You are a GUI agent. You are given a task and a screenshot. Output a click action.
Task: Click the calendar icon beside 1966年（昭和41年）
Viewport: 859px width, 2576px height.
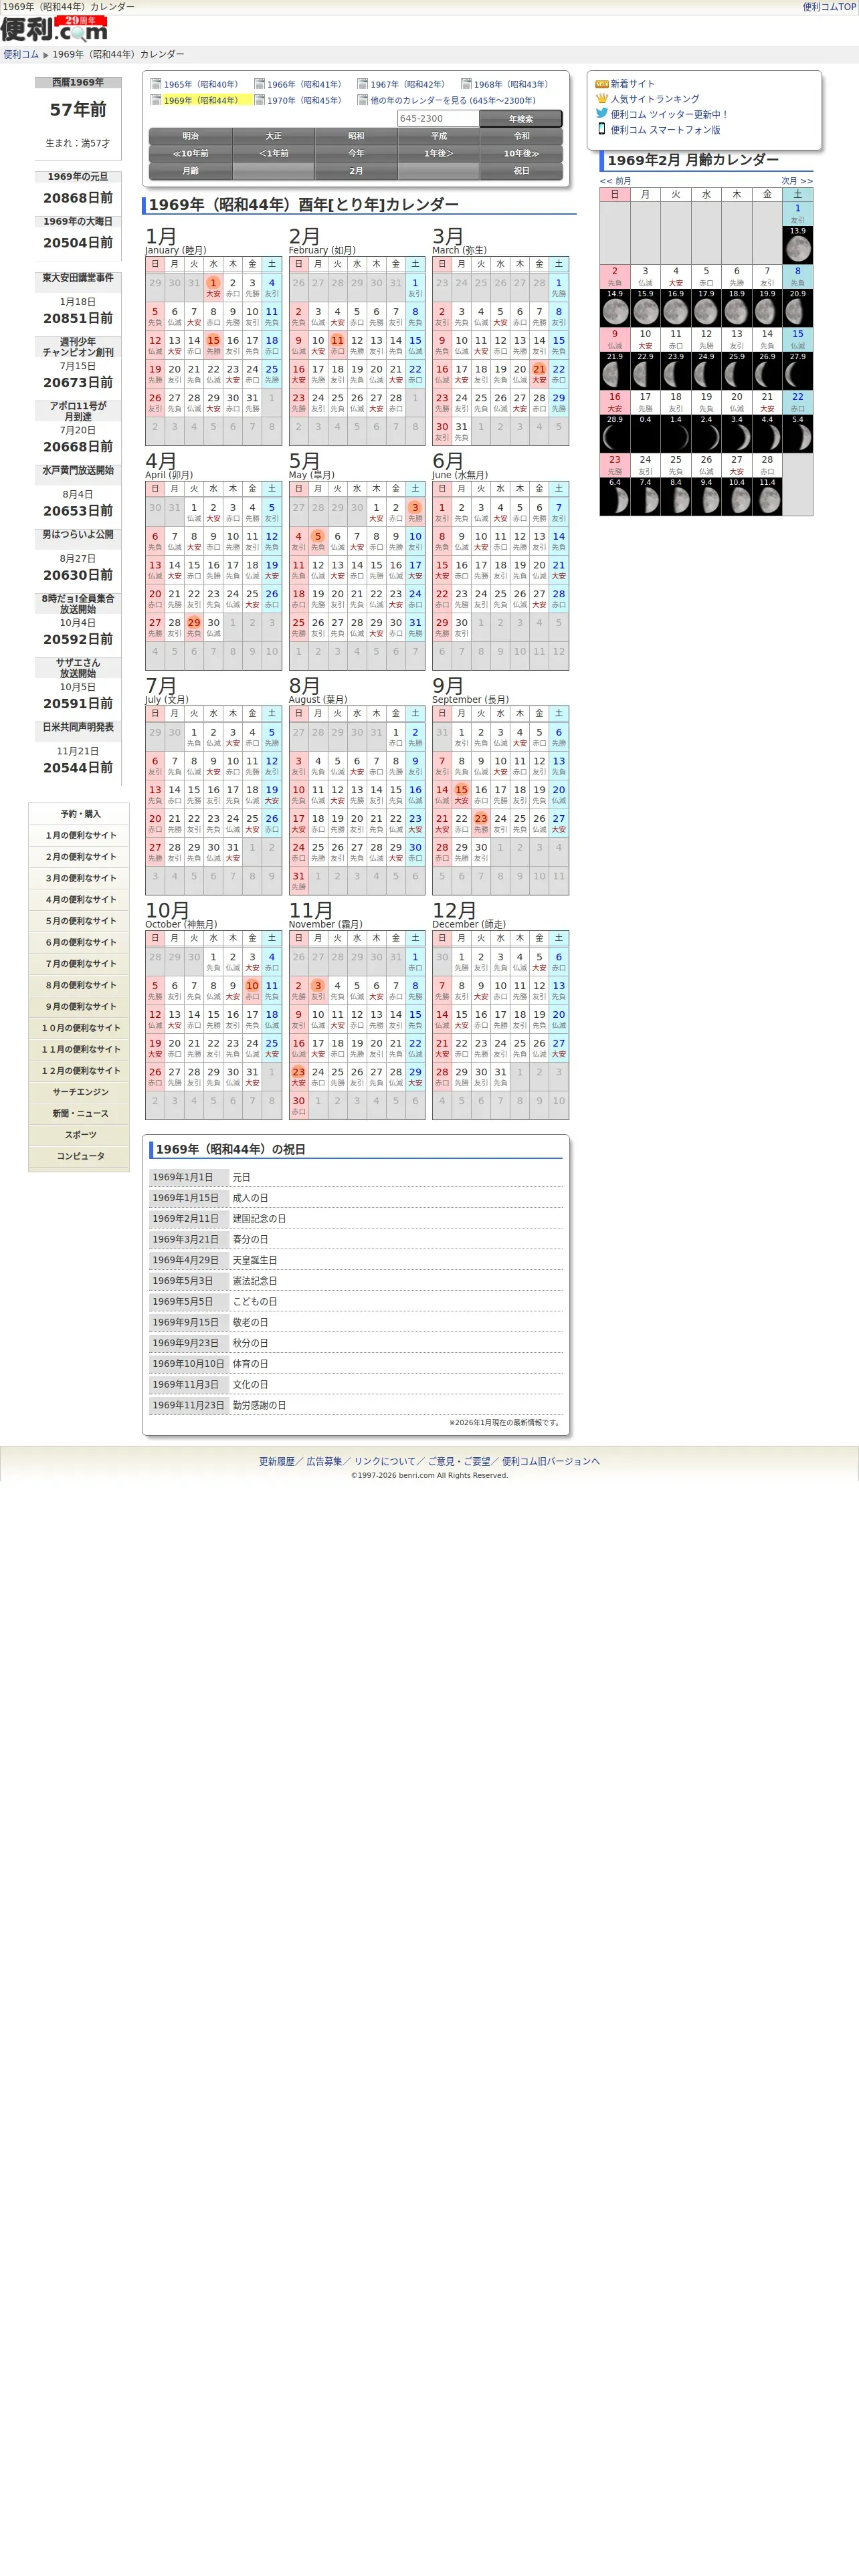tap(259, 84)
